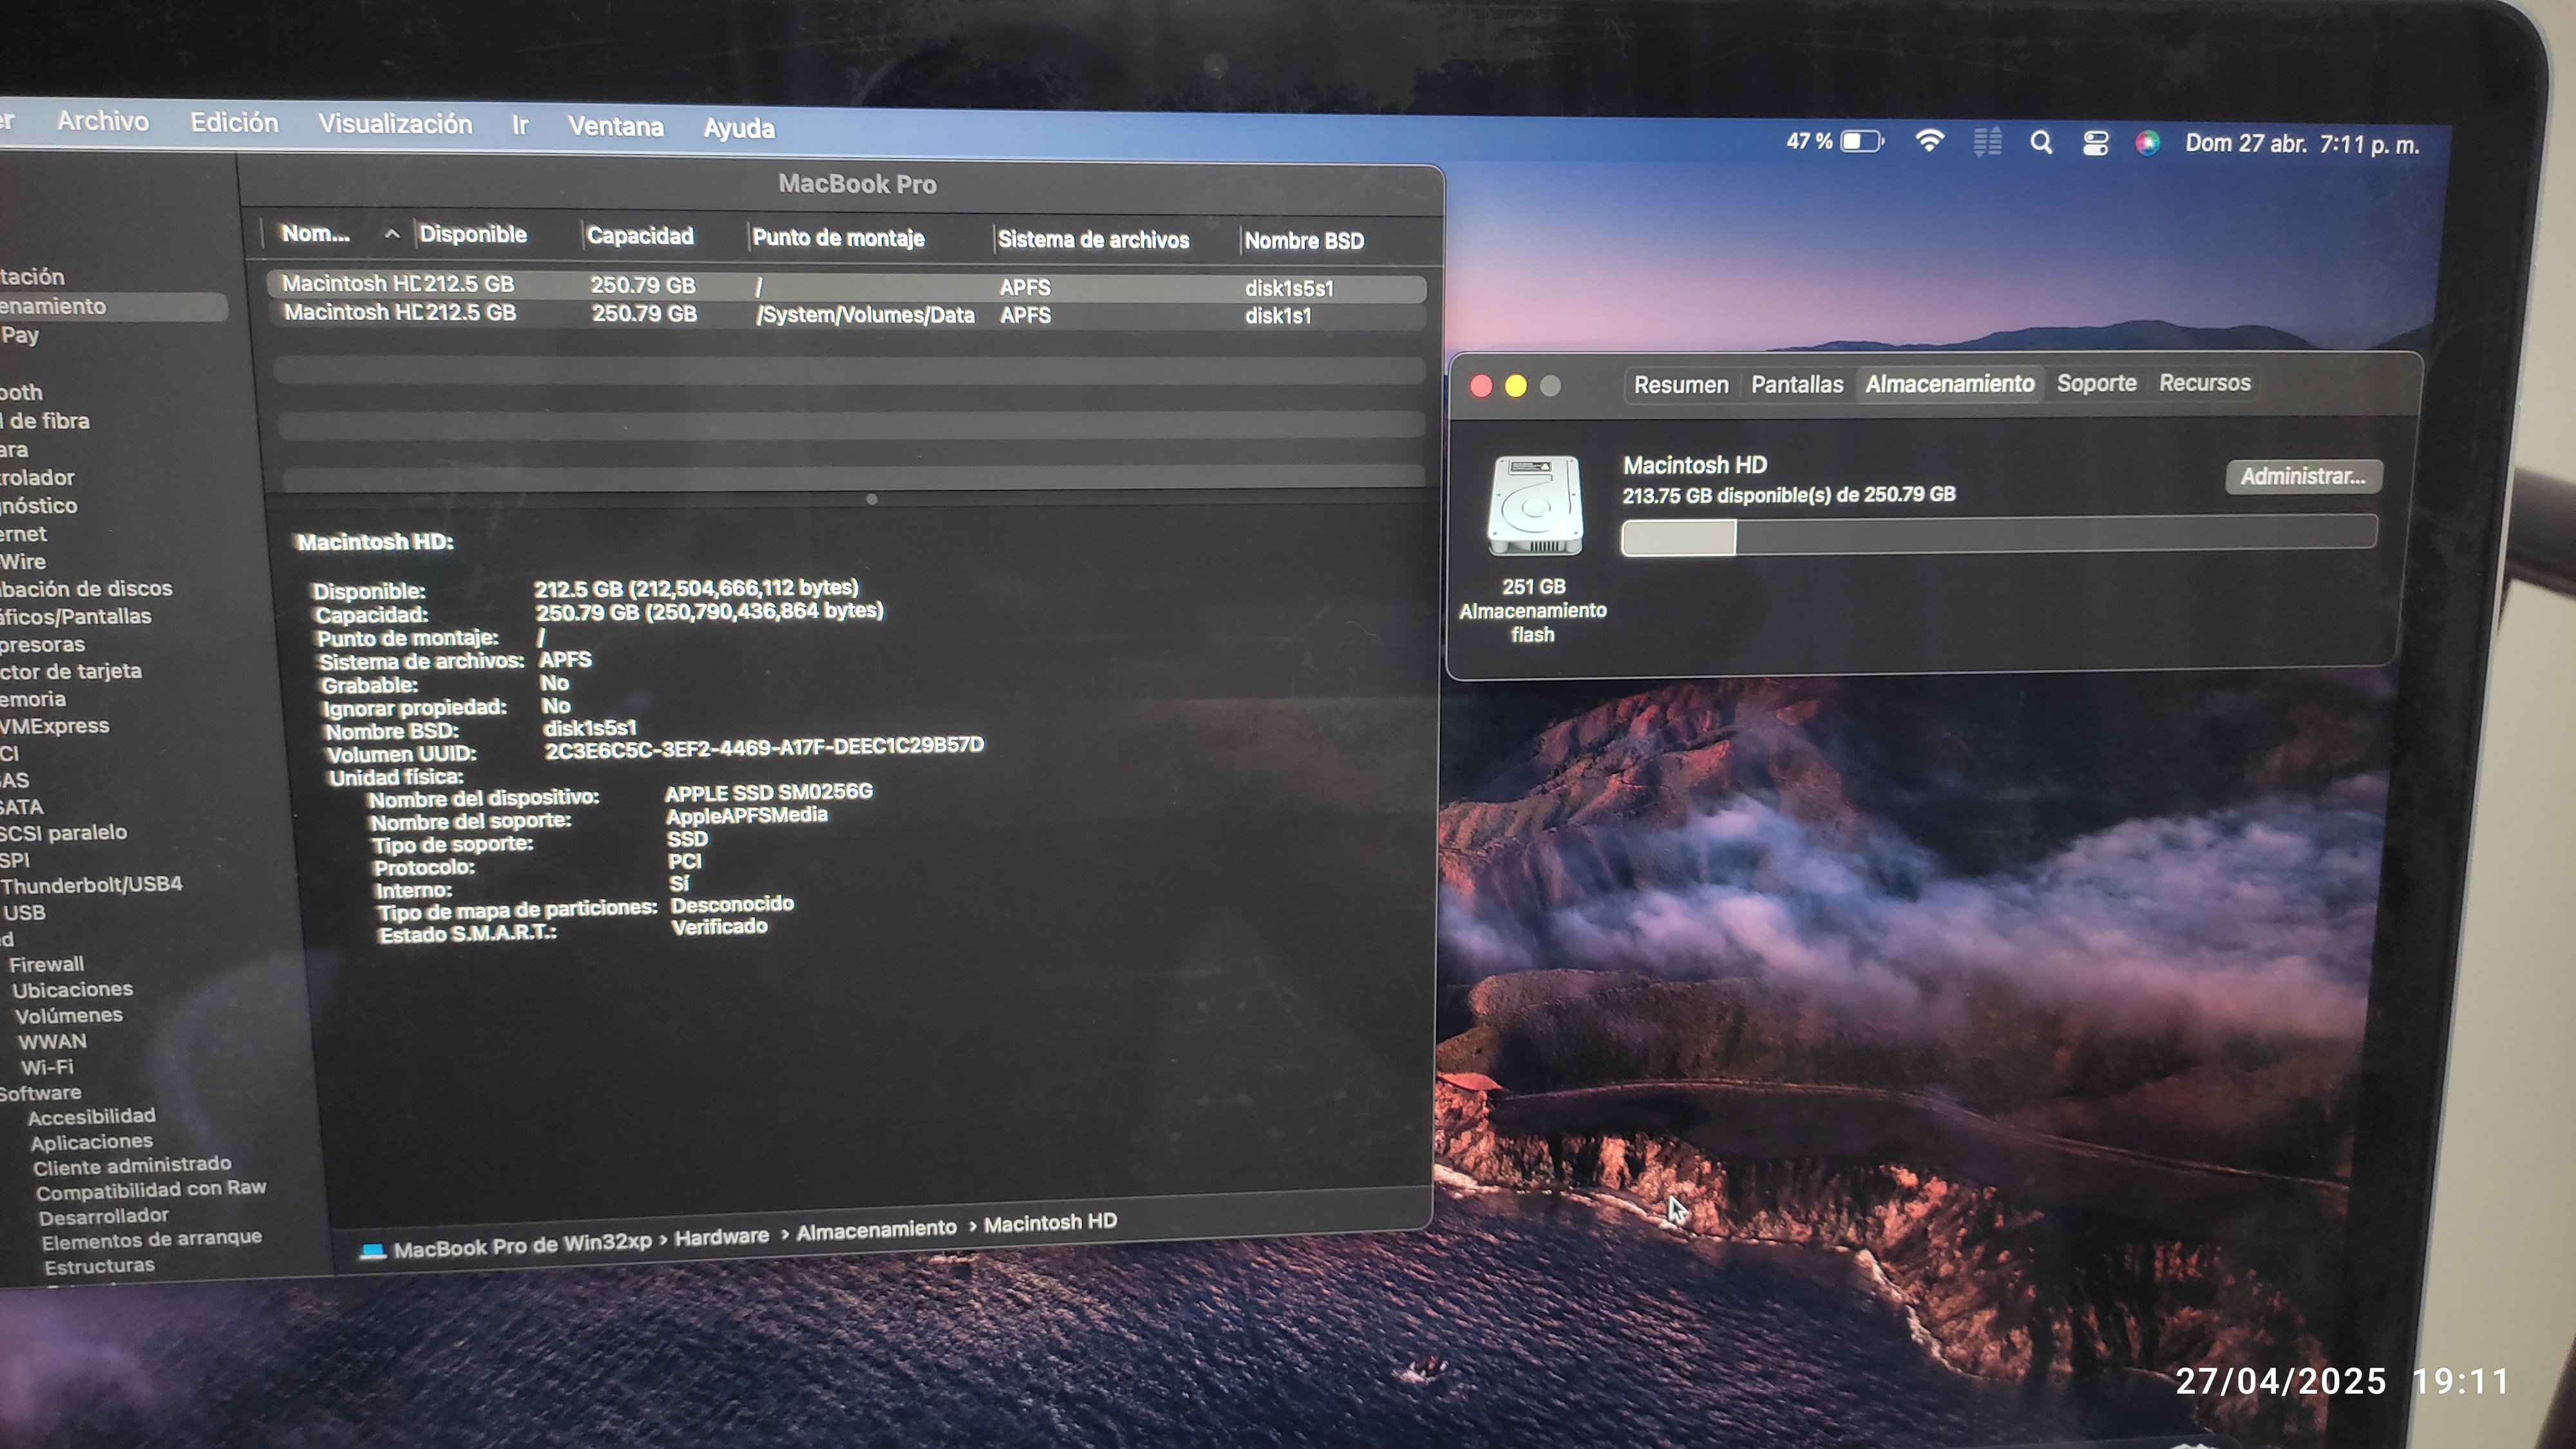Select USB in the sidebar
Image resolution: width=2576 pixels, height=1449 pixels.
pyautogui.click(x=24, y=913)
